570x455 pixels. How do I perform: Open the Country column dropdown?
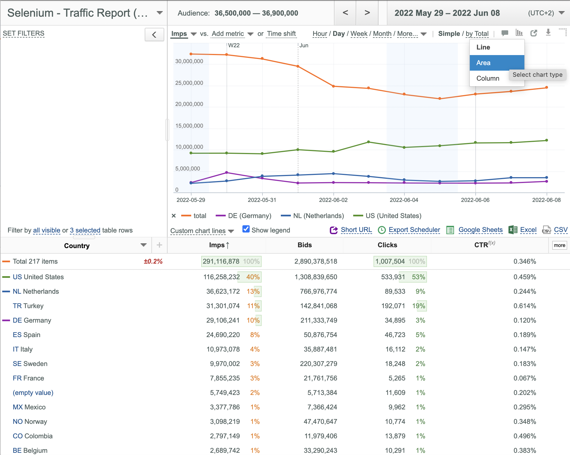(x=144, y=245)
